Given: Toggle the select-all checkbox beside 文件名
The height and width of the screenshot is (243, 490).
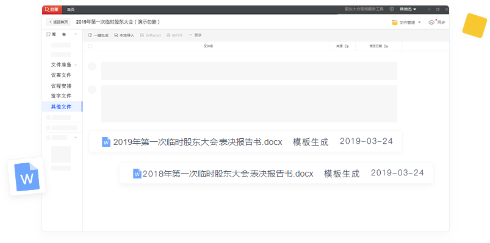Looking at the screenshot, I should [x=90, y=46].
